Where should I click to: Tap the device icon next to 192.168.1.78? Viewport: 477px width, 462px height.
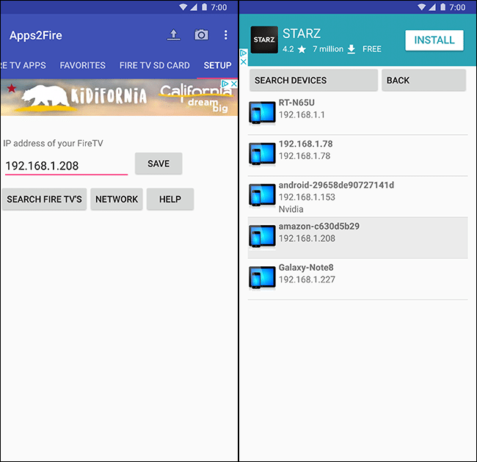click(x=262, y=154)
